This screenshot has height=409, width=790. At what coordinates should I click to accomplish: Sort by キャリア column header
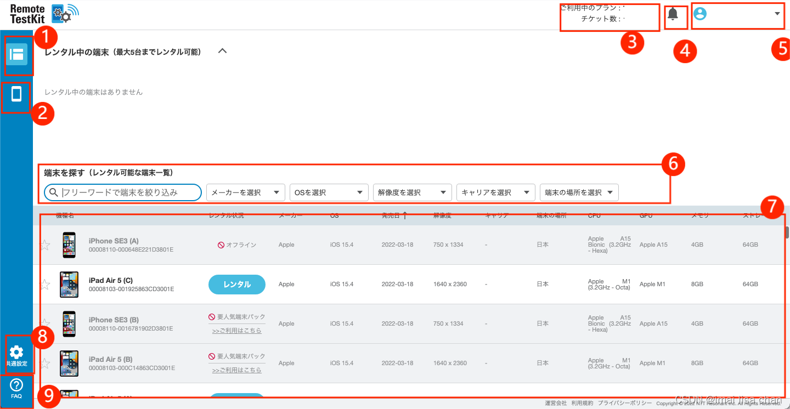coord(497,216)
